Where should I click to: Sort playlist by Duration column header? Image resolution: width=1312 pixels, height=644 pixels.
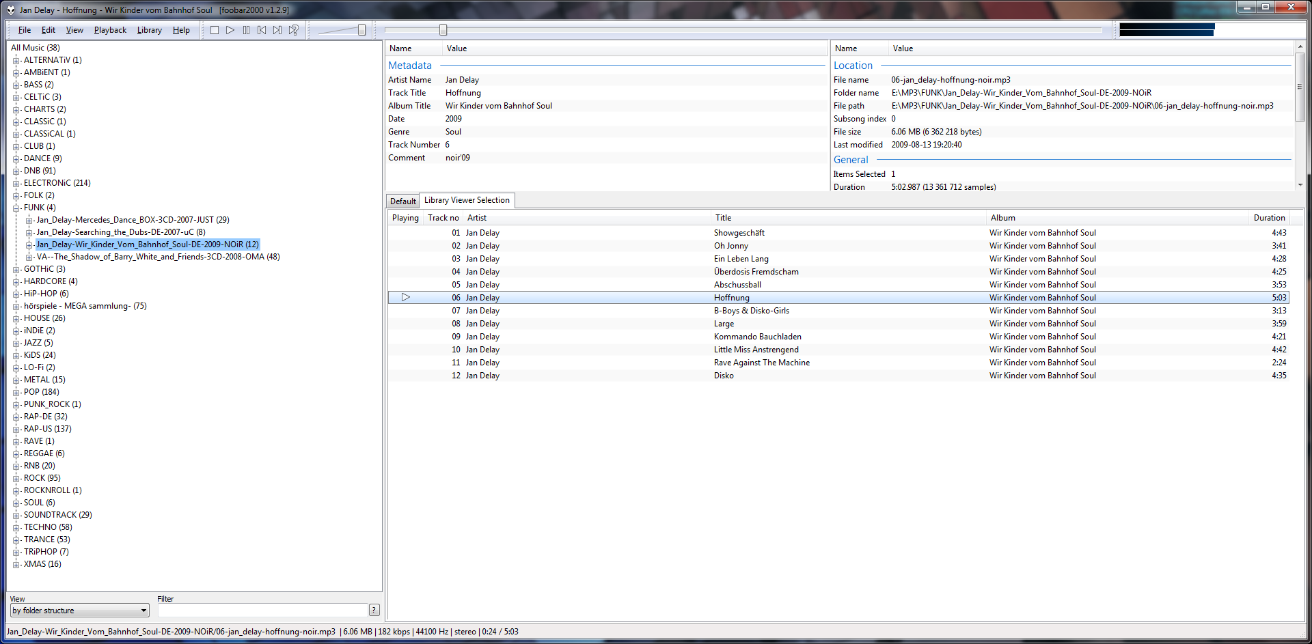[x=1269, y=218]
